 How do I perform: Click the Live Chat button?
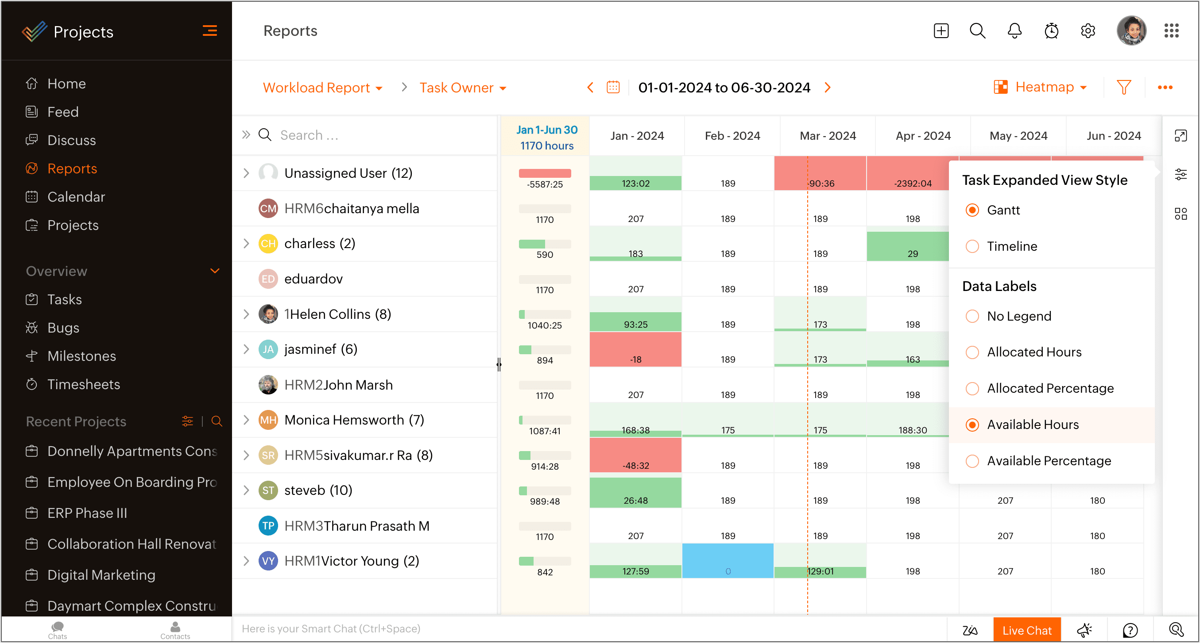click(x=1026, y=630)
